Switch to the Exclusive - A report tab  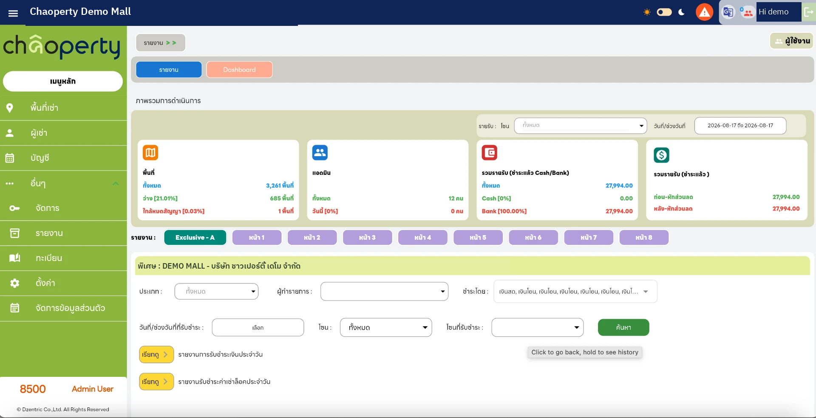point(195,238)
